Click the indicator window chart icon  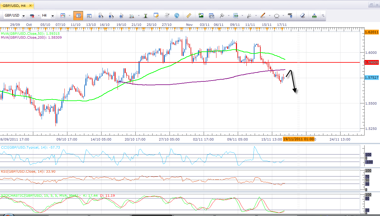point(211,15)
